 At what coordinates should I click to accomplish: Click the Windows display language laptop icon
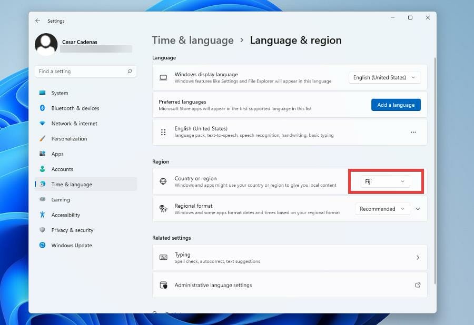(163, 77)
